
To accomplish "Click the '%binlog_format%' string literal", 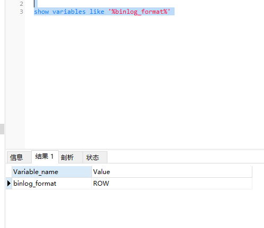I will click(x=139, y=12).
